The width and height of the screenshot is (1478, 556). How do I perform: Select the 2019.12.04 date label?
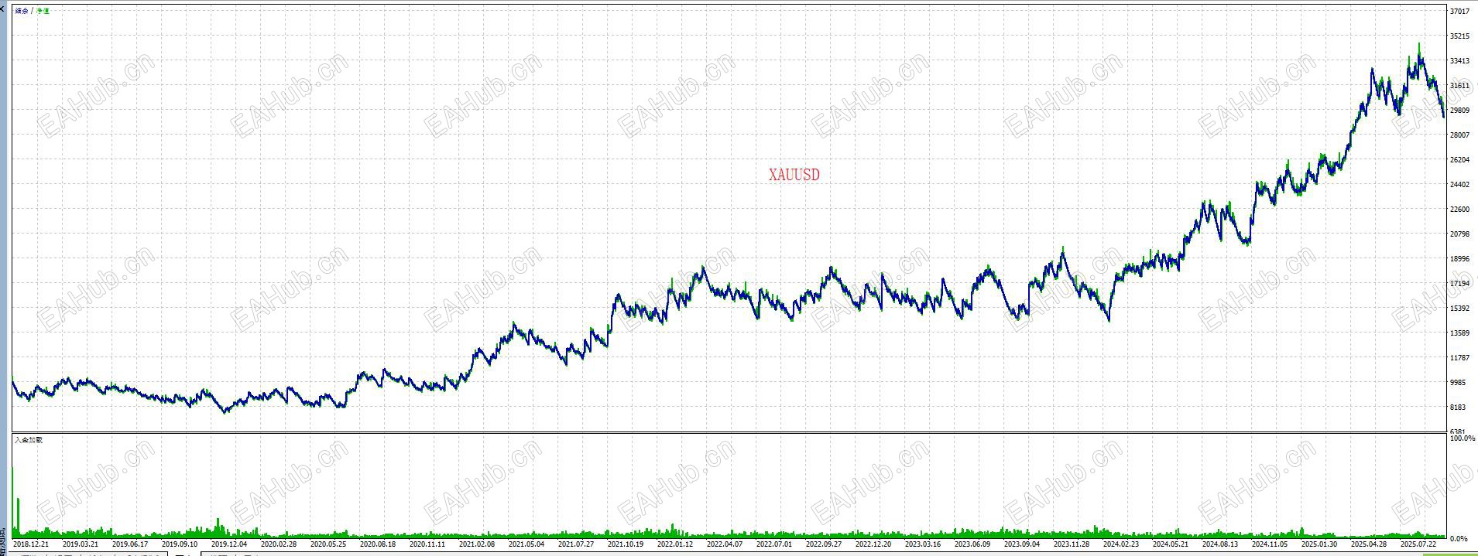[x=229, y=544]
